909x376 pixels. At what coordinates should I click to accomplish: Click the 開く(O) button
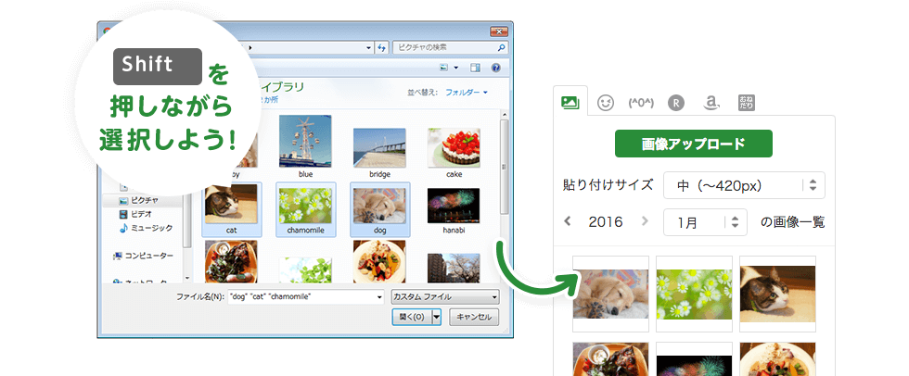[412, 317]
